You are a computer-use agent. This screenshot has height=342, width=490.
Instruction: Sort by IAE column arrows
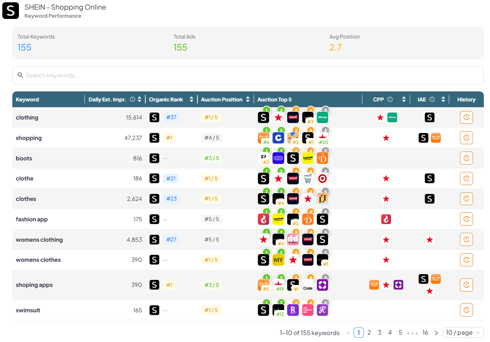(444, 99)
